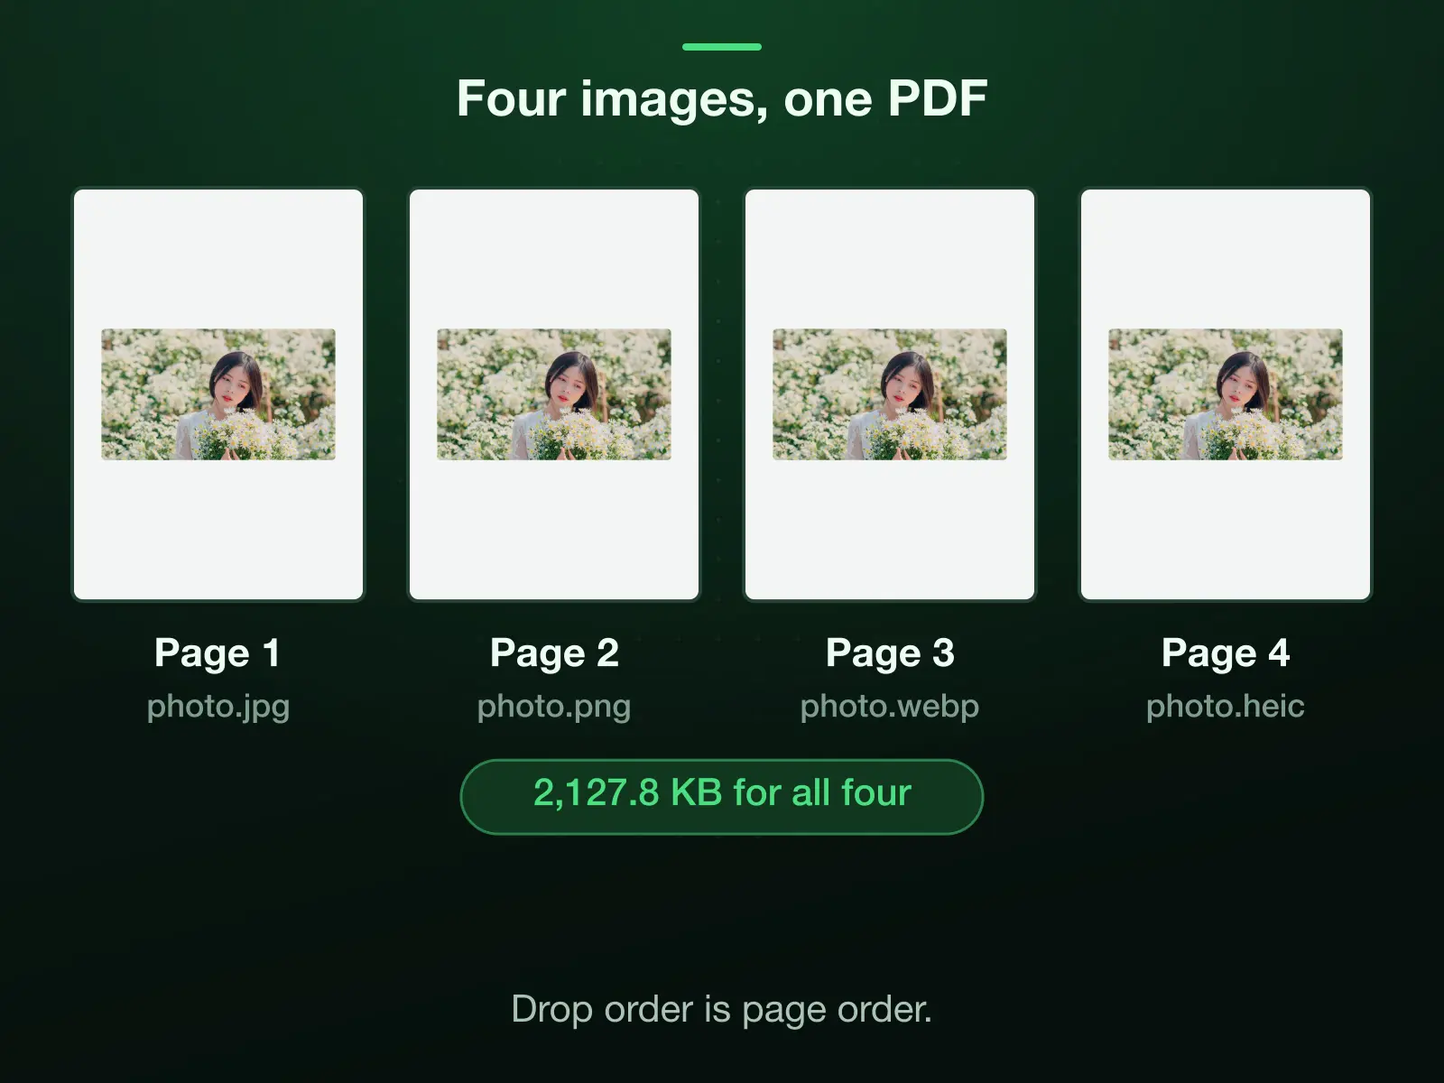
Task: Click the Page 4 photo thumbnail
Action: (x=1226, y=394)
